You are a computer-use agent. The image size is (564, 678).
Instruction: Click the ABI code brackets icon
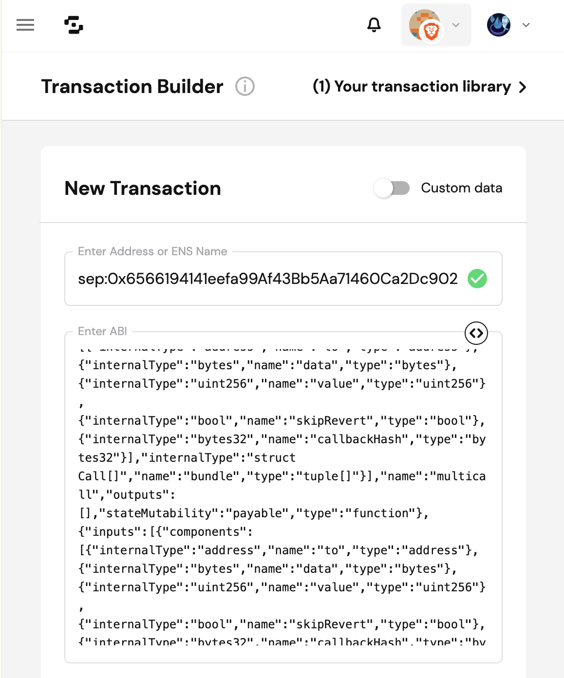click(476, 333)
